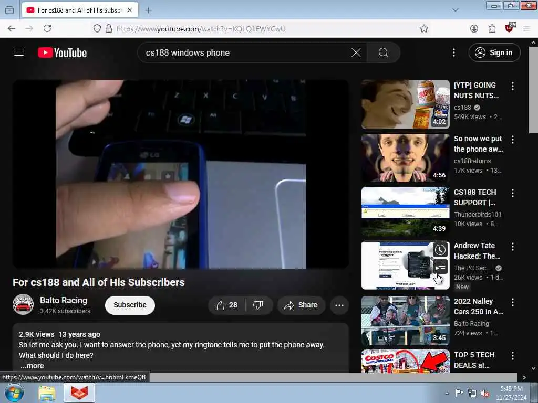Open TOP 5 TECH DEALS thumbnail
538x403 pixels.
pos(405,361)
